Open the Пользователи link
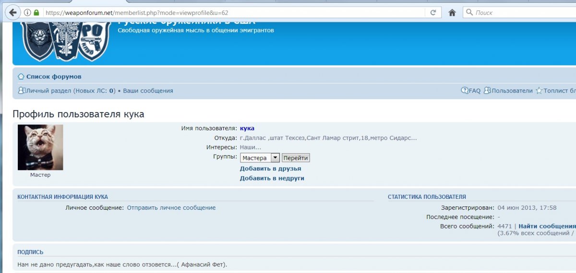 click(x=512, y=91)
